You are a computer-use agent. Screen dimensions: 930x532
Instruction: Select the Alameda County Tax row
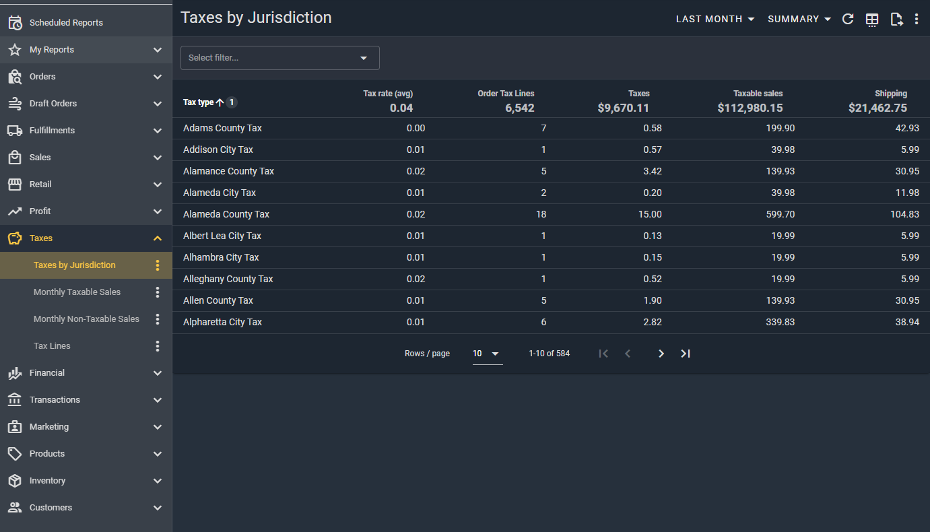tap(226, 214)
